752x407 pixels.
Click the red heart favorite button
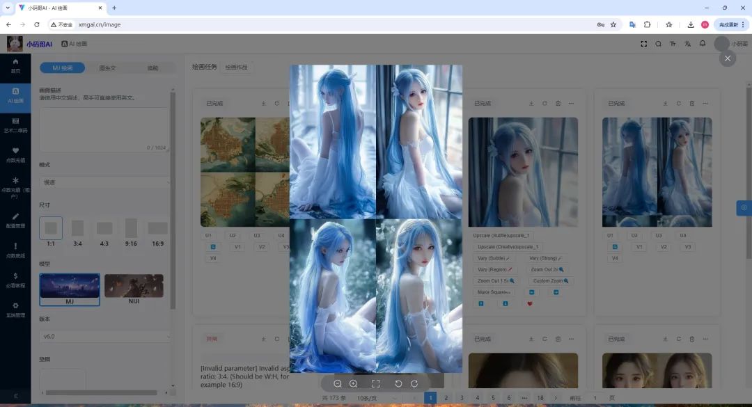coord(529,303)
